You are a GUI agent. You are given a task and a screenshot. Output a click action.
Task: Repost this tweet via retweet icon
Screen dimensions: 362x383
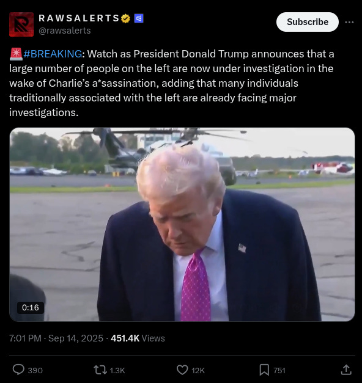(x=100, y=370)
